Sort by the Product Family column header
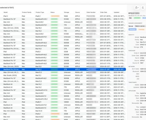Screen dimensions: 146x120 27,12
